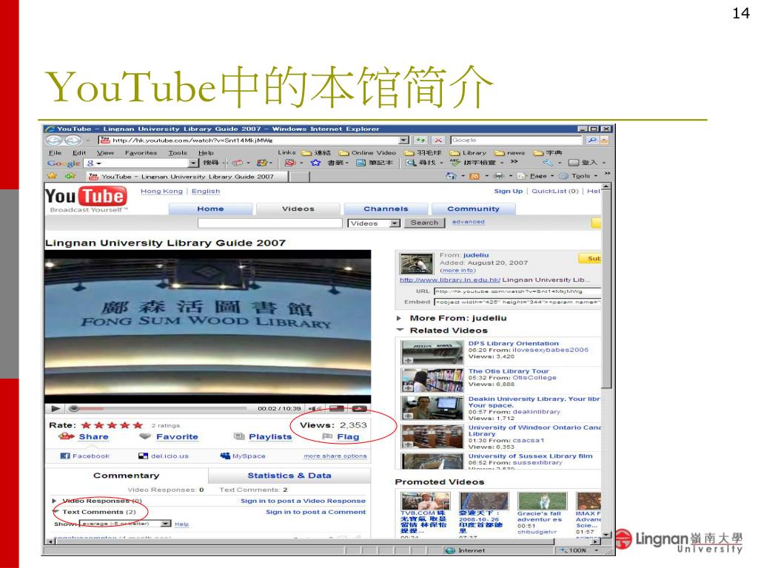This screenshot has width=758, height=568.
Task: Open the Google toolbar search box dropdown
Action: click(x=193, y=163)
